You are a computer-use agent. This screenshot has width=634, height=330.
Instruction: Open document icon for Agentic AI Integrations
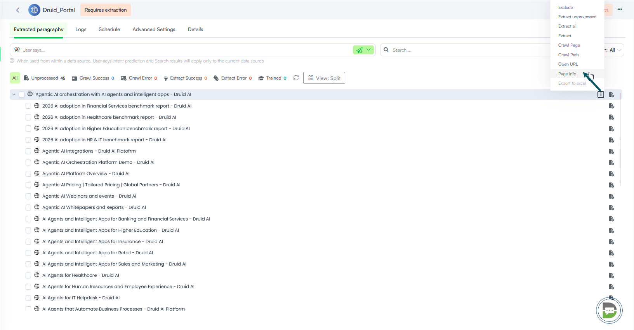tap(611, 151)
